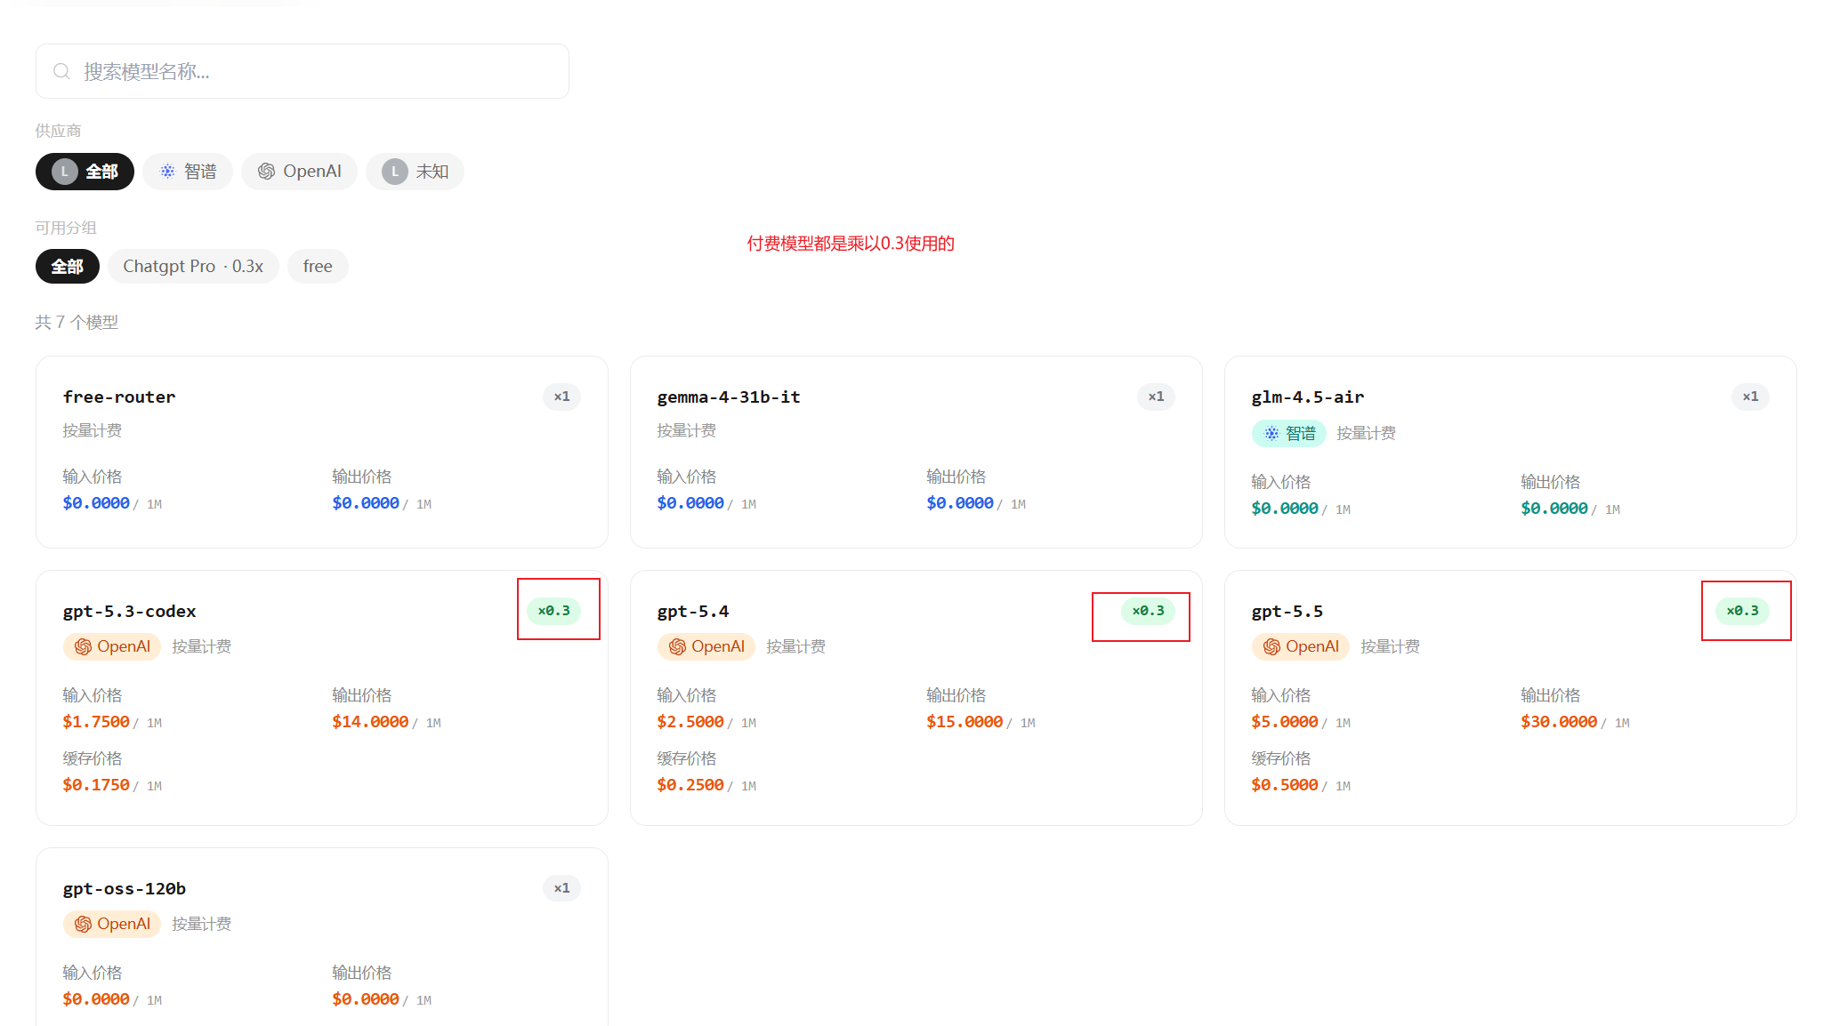Click 按量计费 label on free-router
Screen dimensions: 1840x1026
point(93,430)
